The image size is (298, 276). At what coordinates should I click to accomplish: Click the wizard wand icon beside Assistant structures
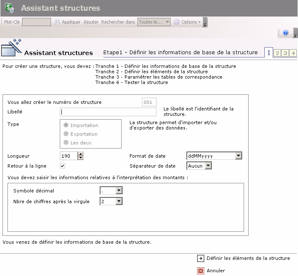(x=12, y=48)
